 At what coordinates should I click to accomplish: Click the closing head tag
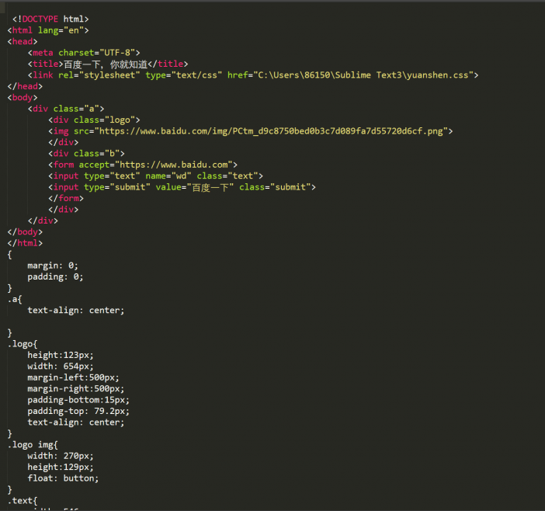(25, 86)
